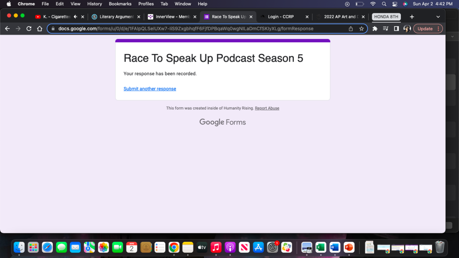Close the Login - CCRP tab
The image size is (459, 258).
(307, 17)
